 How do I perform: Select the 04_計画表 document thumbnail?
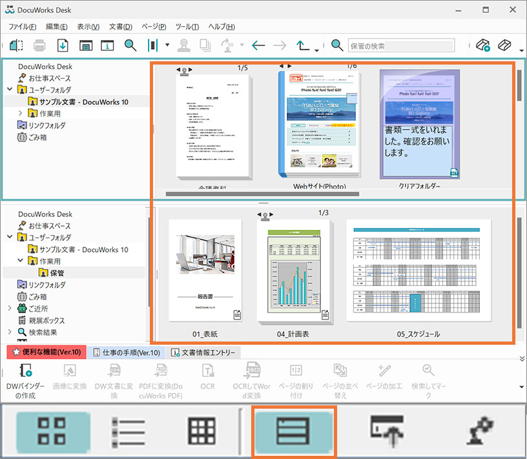[294, 272]
